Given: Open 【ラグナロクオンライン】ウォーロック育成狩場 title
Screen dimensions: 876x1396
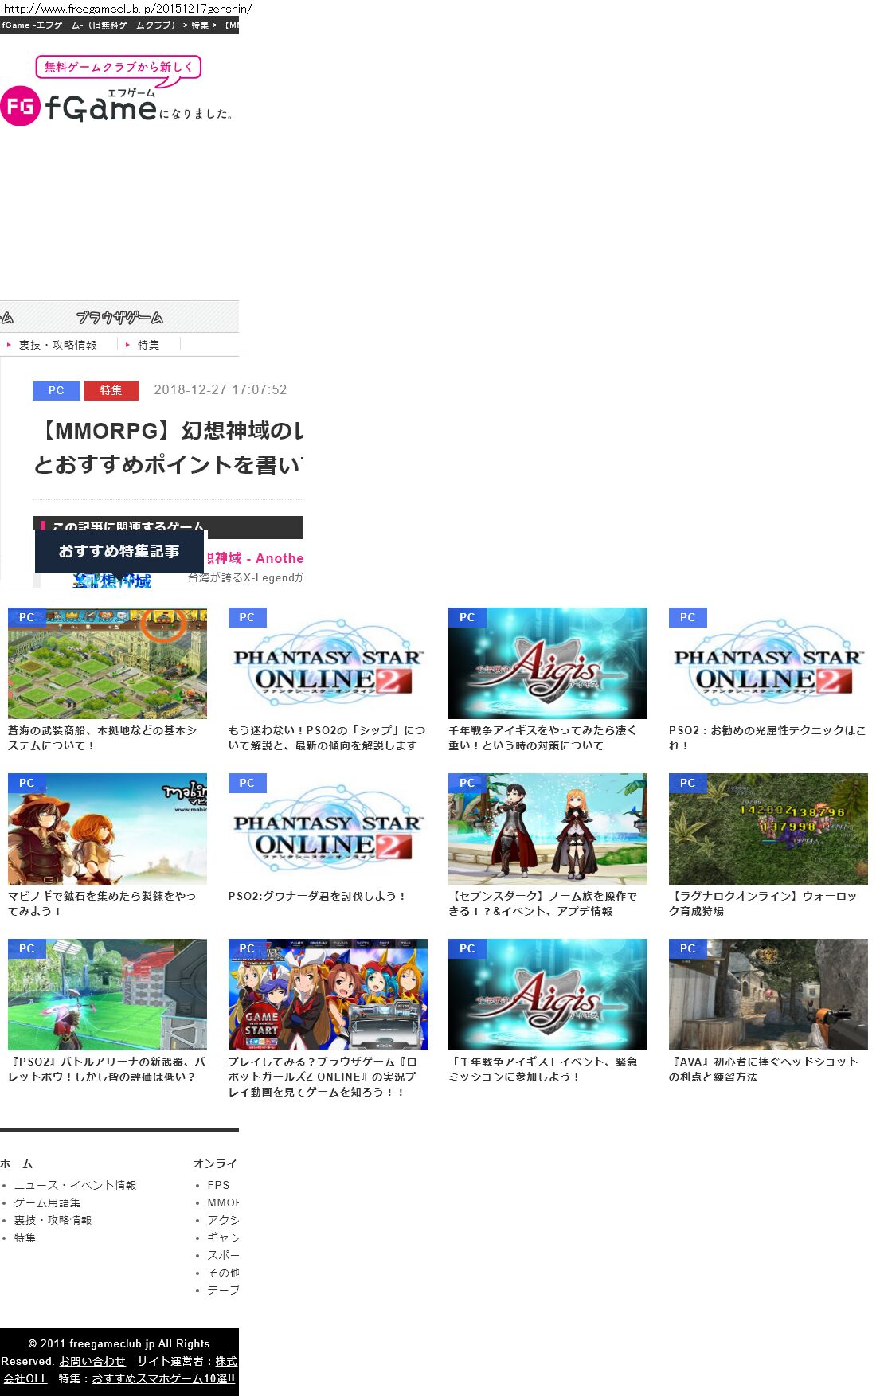Looking at the screenshot, I should coord(763,904).
